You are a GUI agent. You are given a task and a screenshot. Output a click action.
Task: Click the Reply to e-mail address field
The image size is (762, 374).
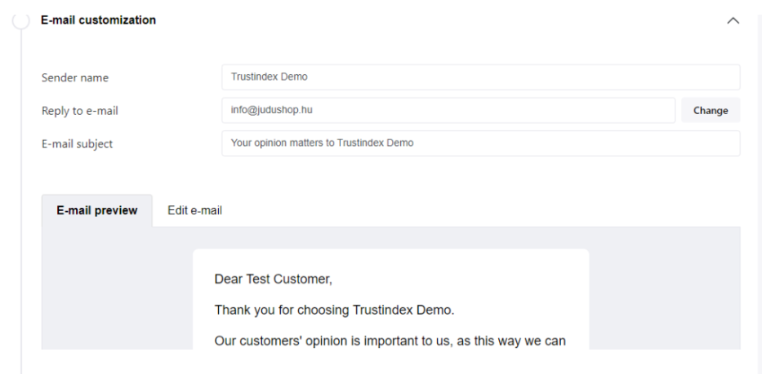point(448,110)
